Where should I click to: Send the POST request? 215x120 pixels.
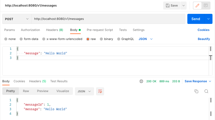tap(196, 19)
